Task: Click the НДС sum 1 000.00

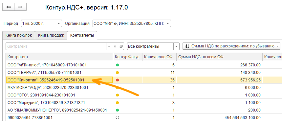Action: tap(253, 95)
